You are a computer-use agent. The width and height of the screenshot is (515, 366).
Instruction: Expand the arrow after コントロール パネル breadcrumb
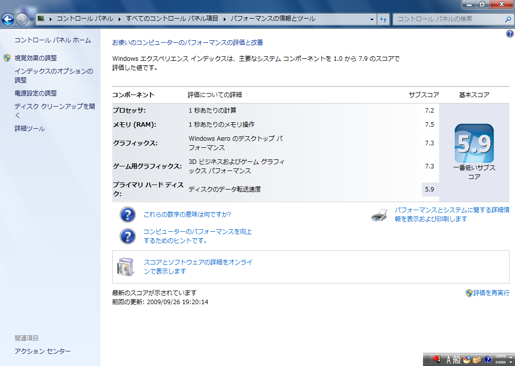120,19
